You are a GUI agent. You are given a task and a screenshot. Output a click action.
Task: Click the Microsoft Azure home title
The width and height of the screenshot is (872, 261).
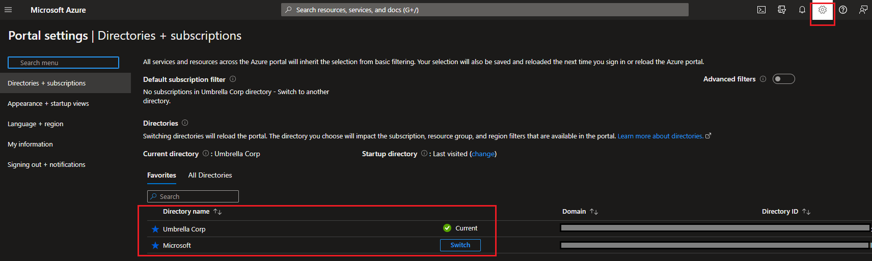(58, 10)
